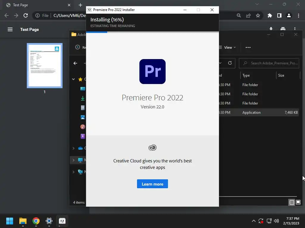Sort by the Size column header
The height and width of the screenshot is (228, 305).
[x=281, y=75]
